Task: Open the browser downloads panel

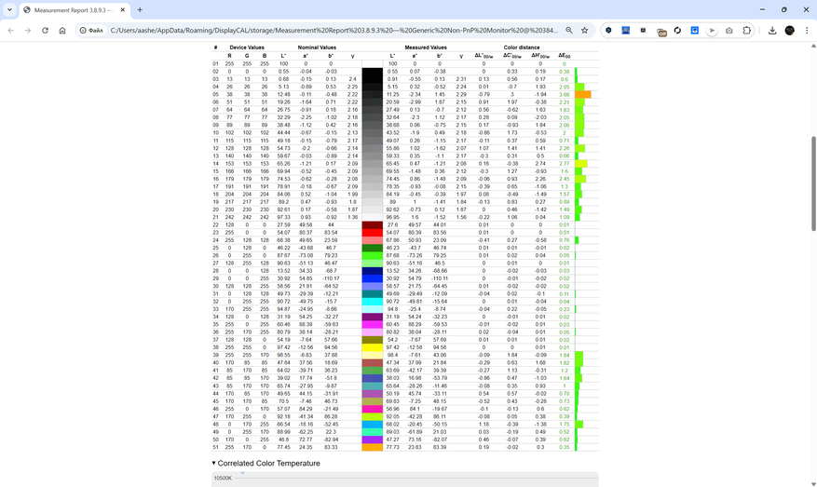Action: point(772,30)
